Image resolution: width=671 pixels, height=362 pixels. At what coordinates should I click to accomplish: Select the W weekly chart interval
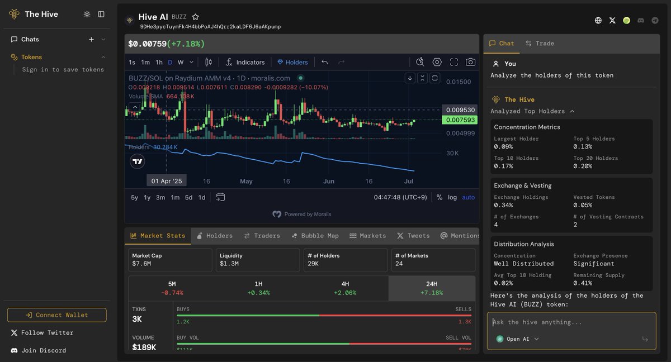(x=181, y=62)
